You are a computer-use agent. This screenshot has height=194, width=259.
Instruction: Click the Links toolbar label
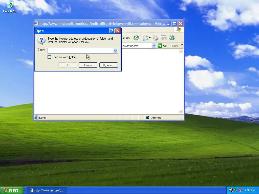[x=175, y=46]
